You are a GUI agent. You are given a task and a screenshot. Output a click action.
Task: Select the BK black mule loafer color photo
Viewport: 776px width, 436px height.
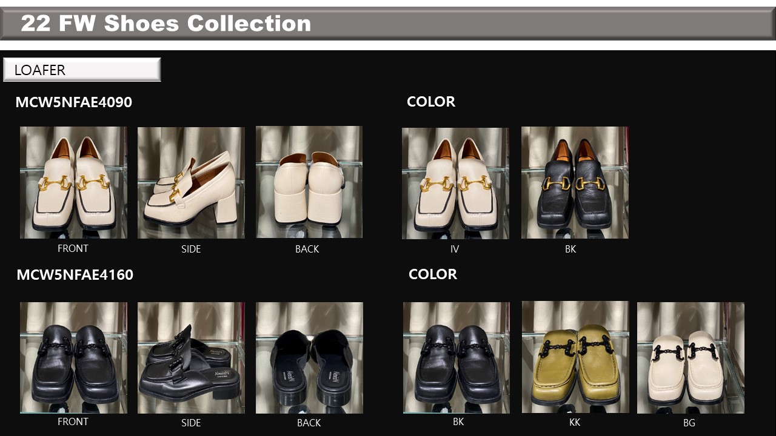pyautogui.click(x=457, y=358)
